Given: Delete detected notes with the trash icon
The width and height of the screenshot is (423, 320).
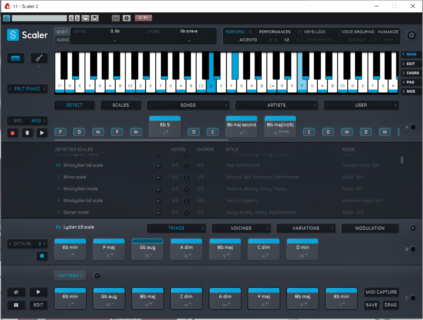Looking at the screenshot, I should tap(27, 133).
